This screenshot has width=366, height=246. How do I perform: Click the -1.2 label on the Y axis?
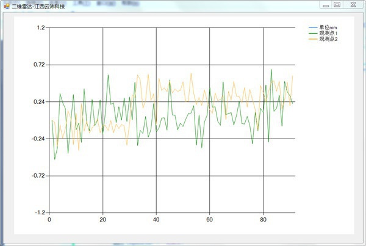[40, 212]
